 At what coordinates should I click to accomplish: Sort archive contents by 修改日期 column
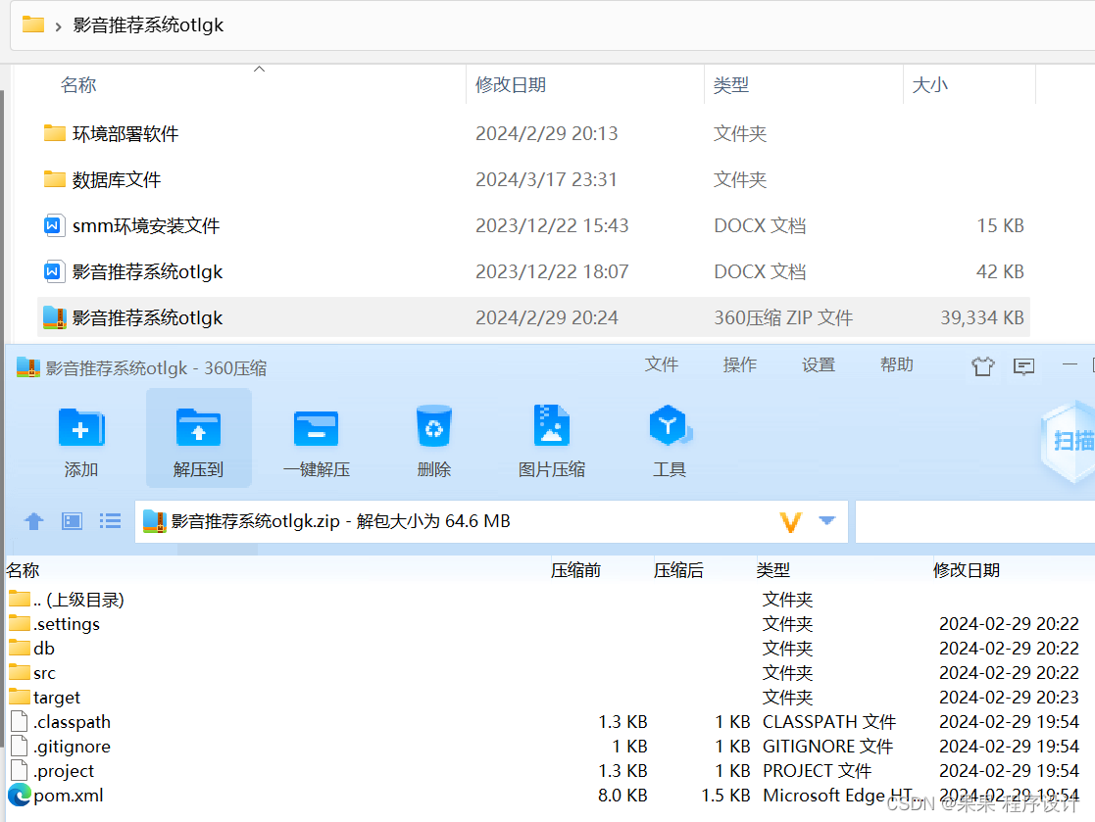pos(968,569)
